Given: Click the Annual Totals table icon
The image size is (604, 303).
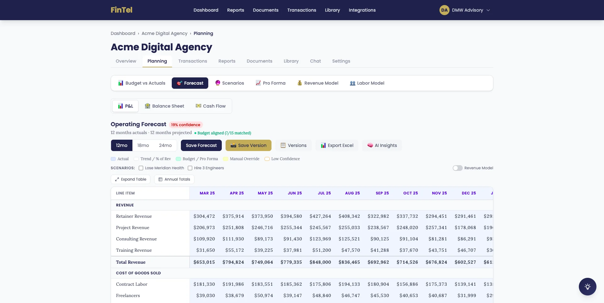Looking at the screenshot, I should pyautogui.click(x=160, y=179).
